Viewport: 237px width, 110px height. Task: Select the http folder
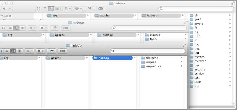coord(210,36)
